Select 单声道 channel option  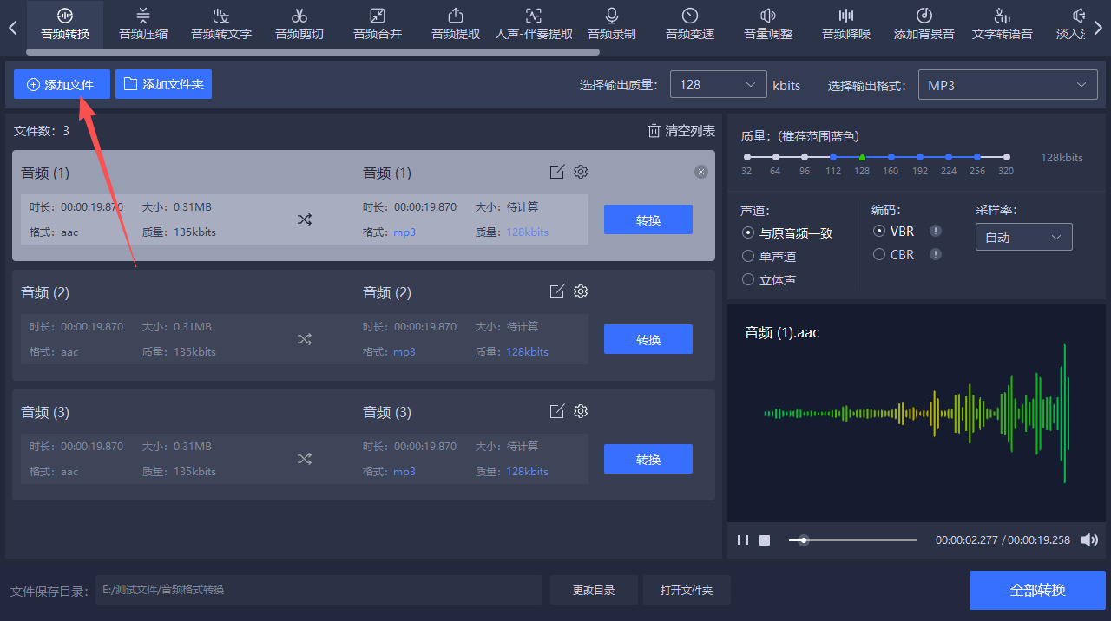point(748,257)
